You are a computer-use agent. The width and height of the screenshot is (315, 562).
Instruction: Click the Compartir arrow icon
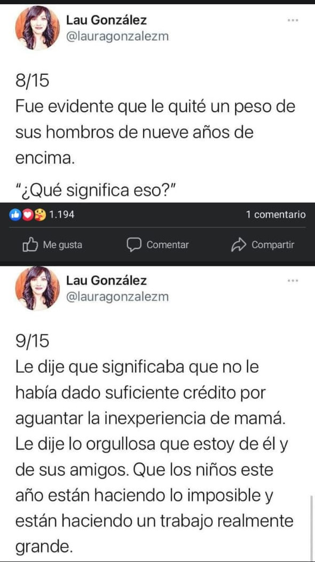tap(238, 245)
